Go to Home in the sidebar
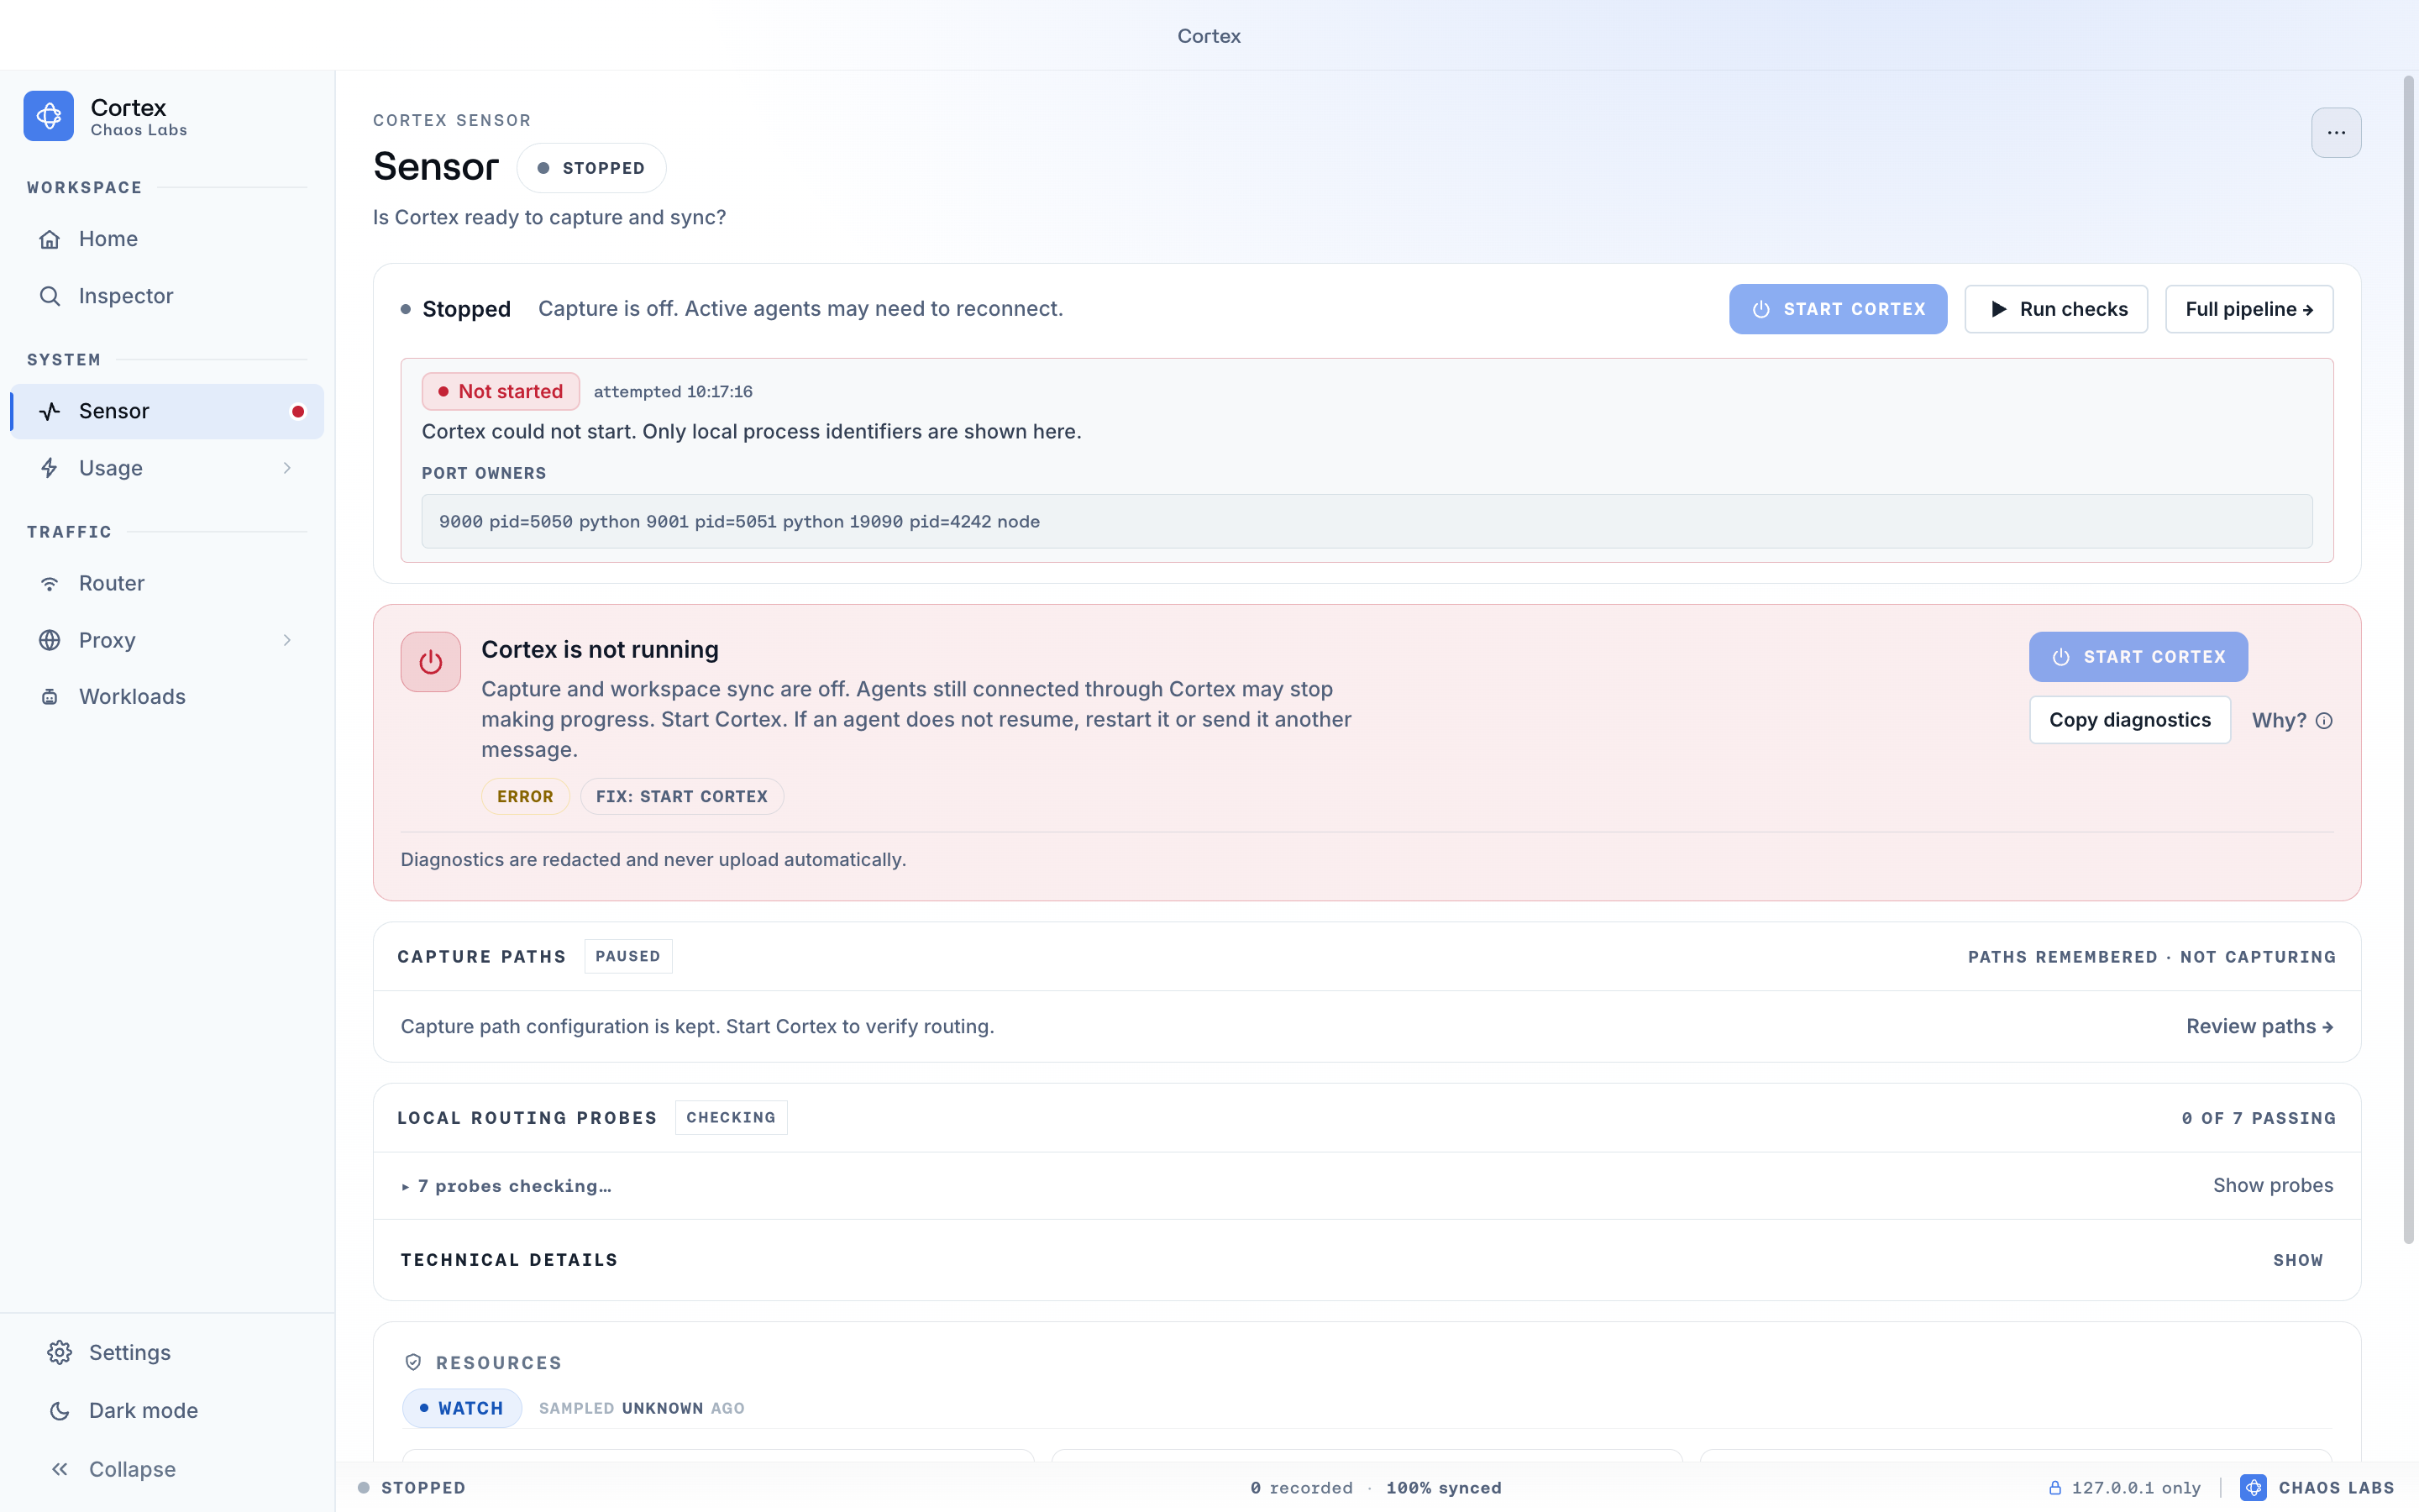This screenshot has width=2419, height=1512. coord(167,239)
